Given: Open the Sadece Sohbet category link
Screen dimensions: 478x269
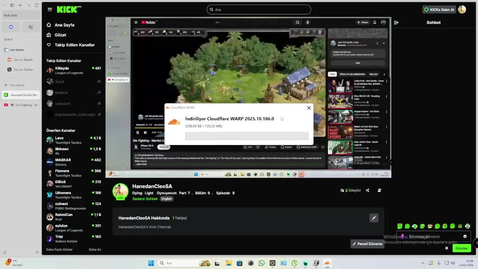Looking at the screenshot, I should pyautogui.click(x=145, y=199).
